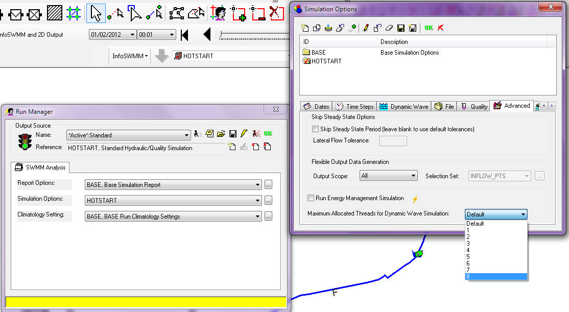Image resolution: width=569 pixels, height=312 pixels.
Task: Open the Output Source Name dropdown
Action: (x=186, y=135)
